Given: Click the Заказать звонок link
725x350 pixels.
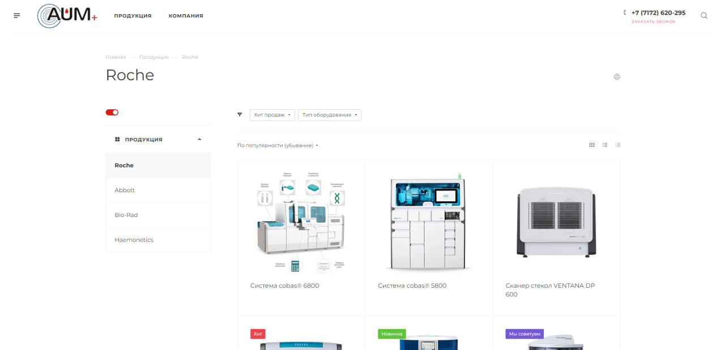Looking at the screenshot, I should pyautogui.click(x=653, y=21).
